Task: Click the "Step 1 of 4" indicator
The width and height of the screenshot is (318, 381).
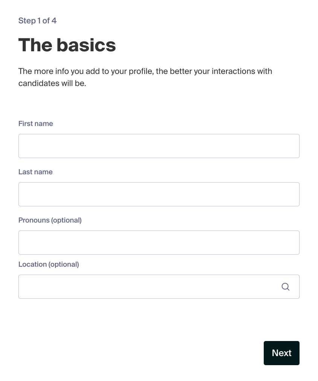Action: [37, 21]
